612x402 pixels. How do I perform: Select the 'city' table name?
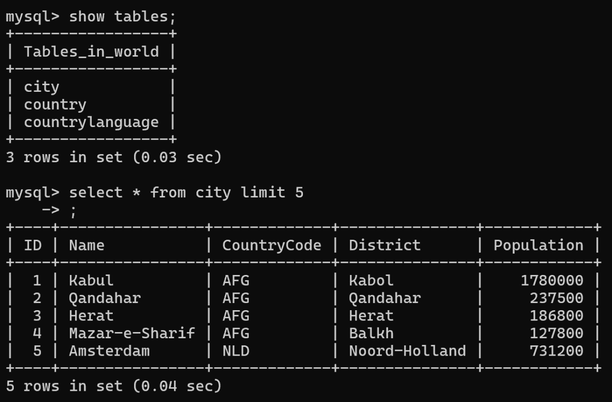(41, 87)
